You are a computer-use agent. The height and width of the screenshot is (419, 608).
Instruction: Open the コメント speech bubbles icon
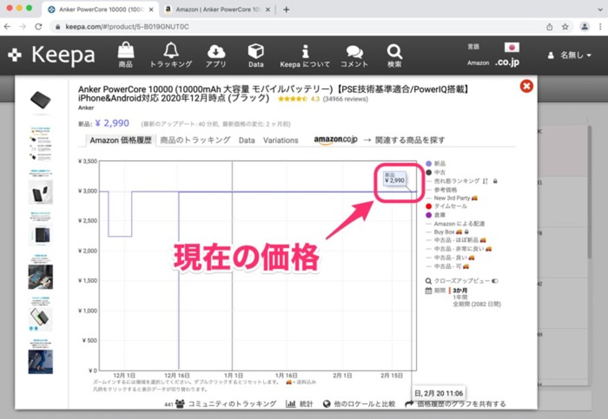click(x=354, y=55)
